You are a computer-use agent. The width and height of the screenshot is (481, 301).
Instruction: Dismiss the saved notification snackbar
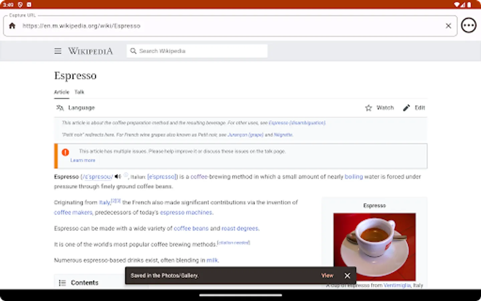[347, 276]
